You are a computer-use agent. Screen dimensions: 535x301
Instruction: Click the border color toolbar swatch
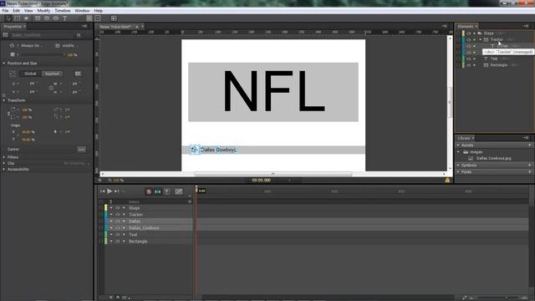point(98,18)
